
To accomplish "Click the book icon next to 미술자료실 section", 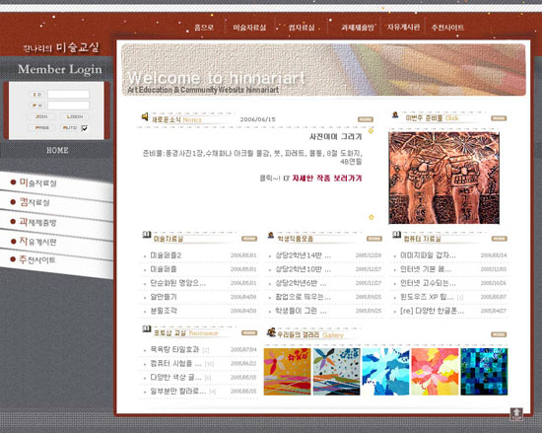I will click(147, 235).
